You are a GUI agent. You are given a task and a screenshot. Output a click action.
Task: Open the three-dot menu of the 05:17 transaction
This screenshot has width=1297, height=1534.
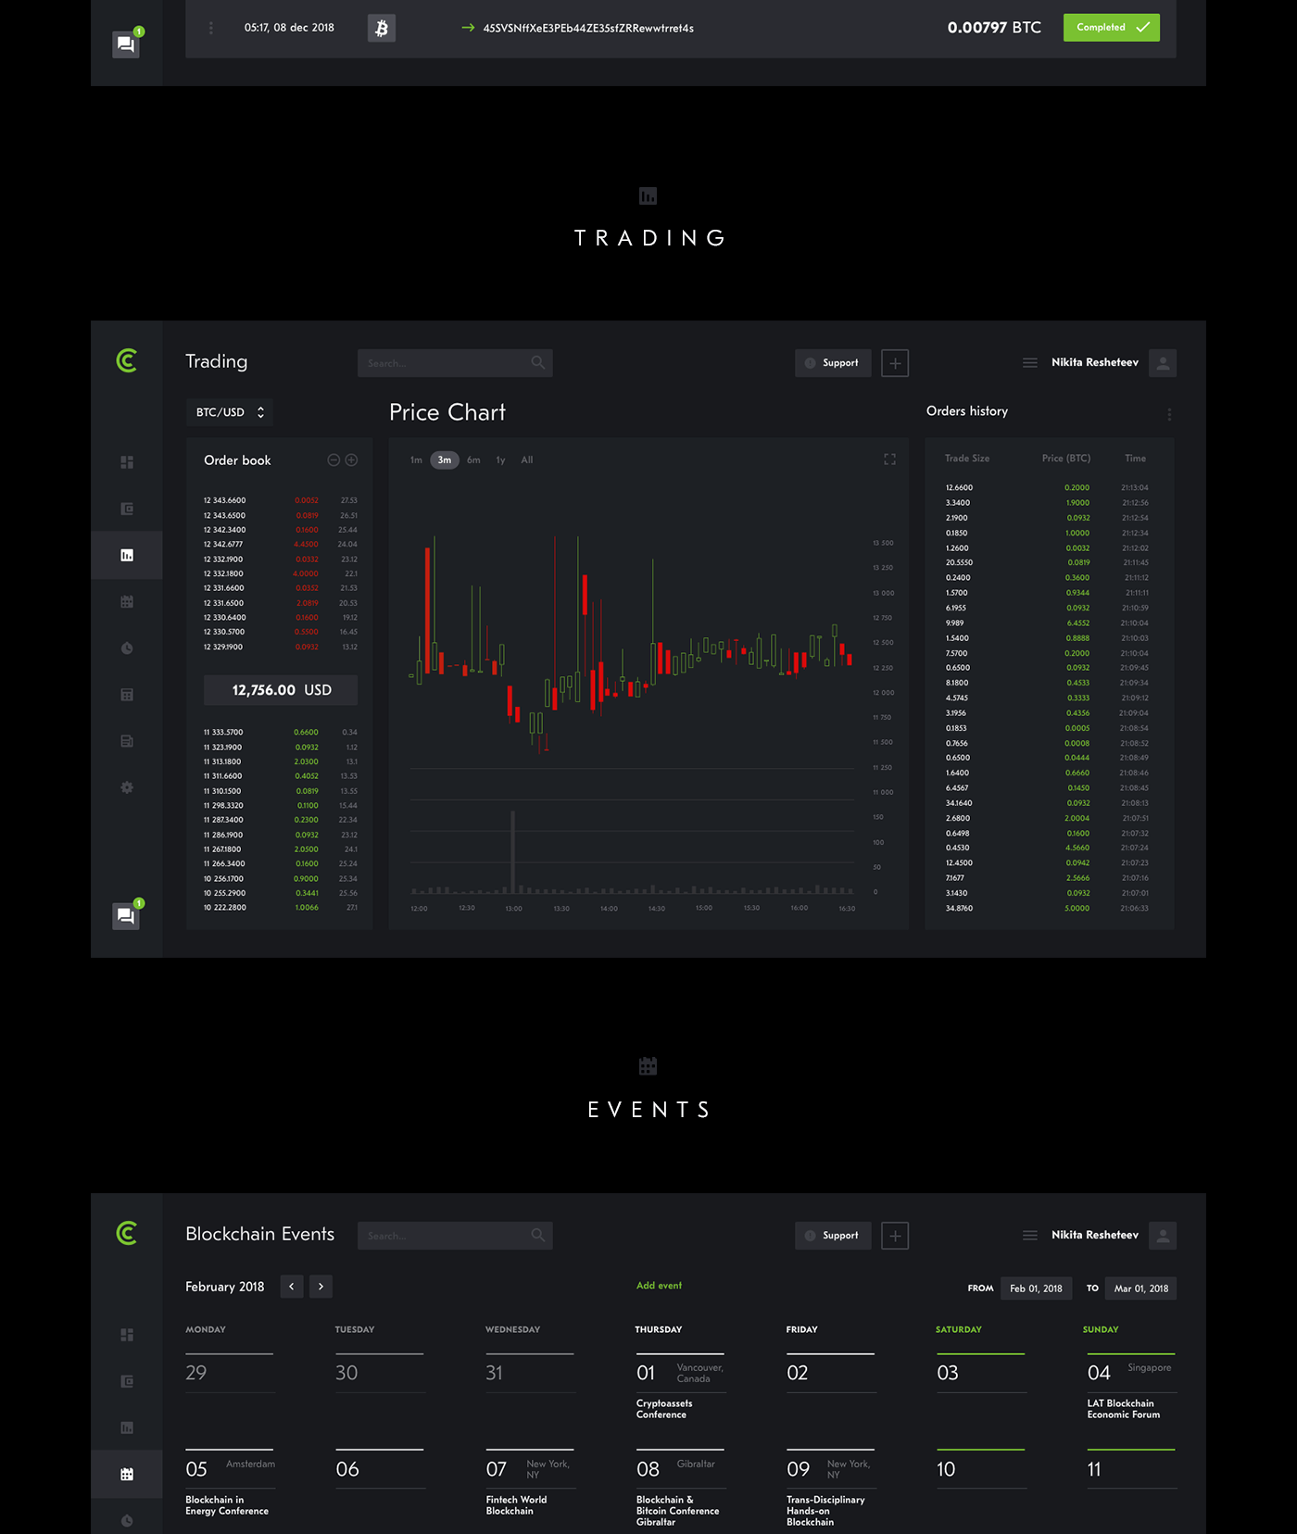(x=211, y=28)
